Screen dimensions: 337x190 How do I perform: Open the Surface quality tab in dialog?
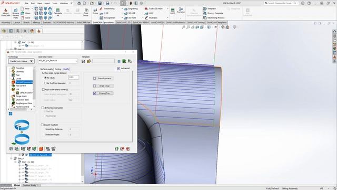(x=47, y=69)
